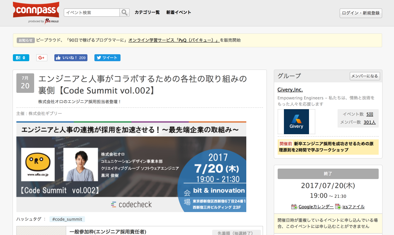The width and height of the screenshot is (394, 235).
Task: Open メンバー数 301人 link
Action: 369,122
